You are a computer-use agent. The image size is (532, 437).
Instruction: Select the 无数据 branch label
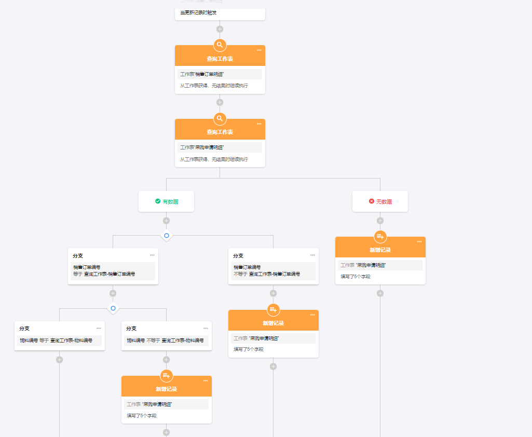click(380, 201)
